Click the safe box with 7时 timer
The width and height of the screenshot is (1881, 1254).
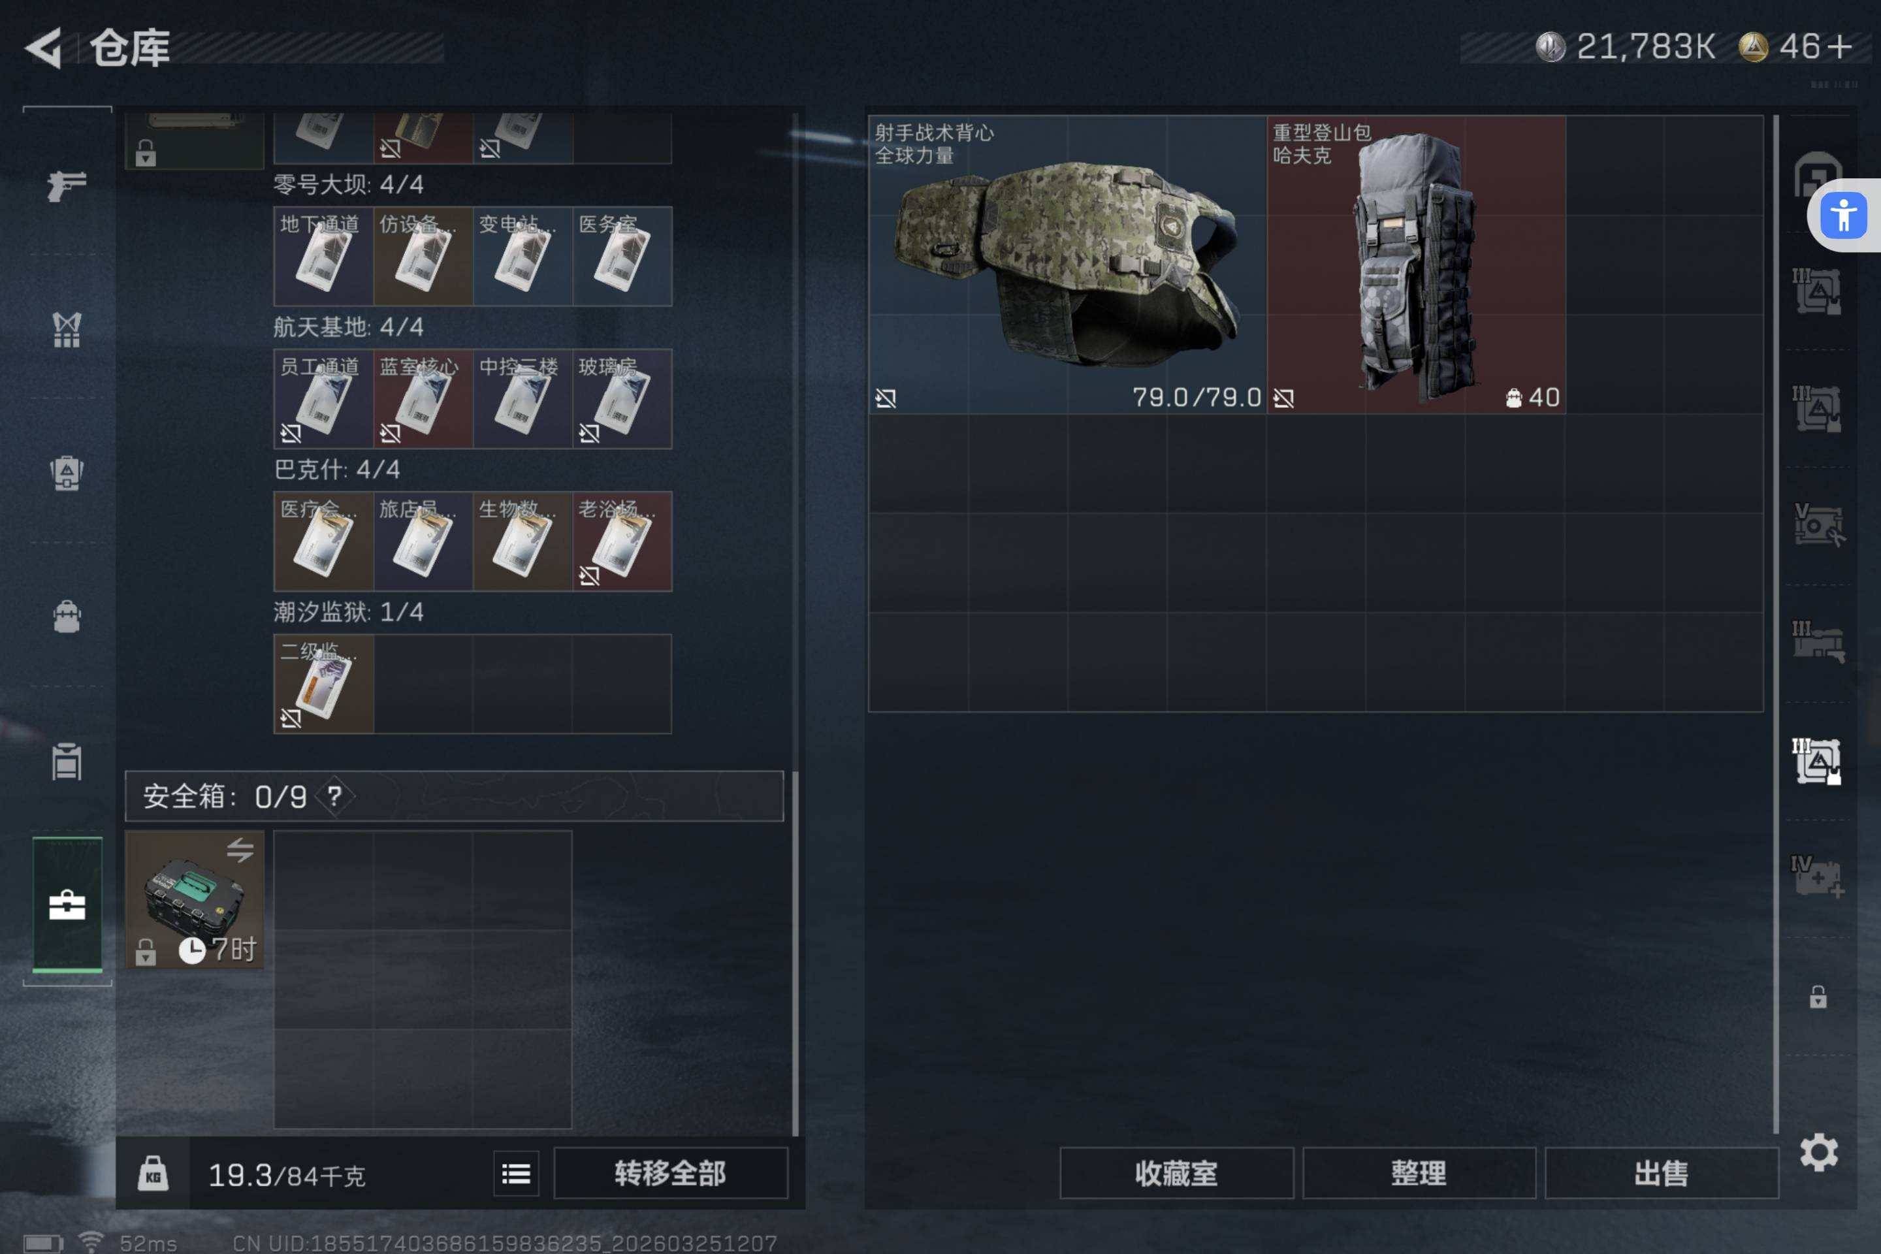(195, 899)
